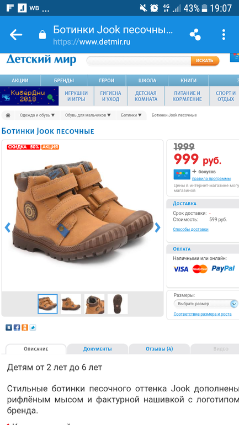
Task: Expand Ботинки breadcrumb dropdown
Action: click(131, 115)
